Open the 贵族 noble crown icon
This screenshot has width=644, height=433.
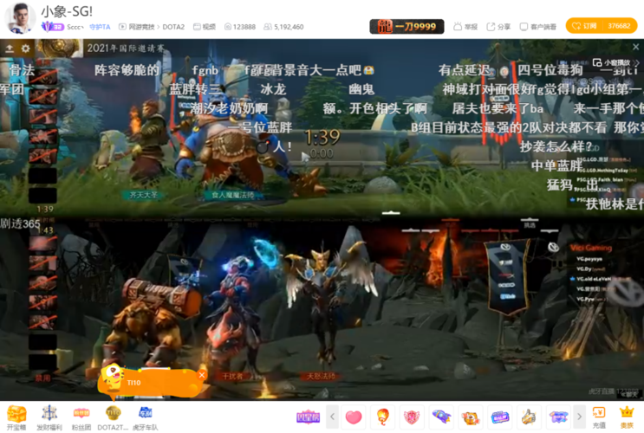coord(627,417)
